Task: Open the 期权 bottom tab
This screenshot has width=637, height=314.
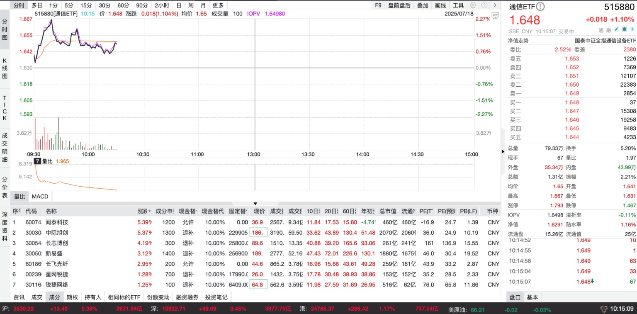Action: (72, 297)
